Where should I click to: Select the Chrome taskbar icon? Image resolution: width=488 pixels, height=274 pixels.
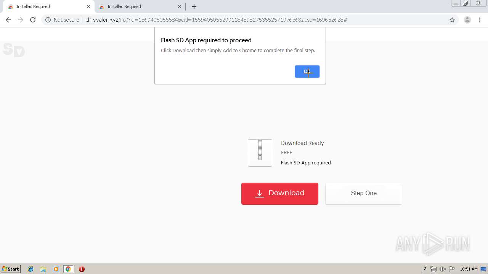(x=68, y=269)
